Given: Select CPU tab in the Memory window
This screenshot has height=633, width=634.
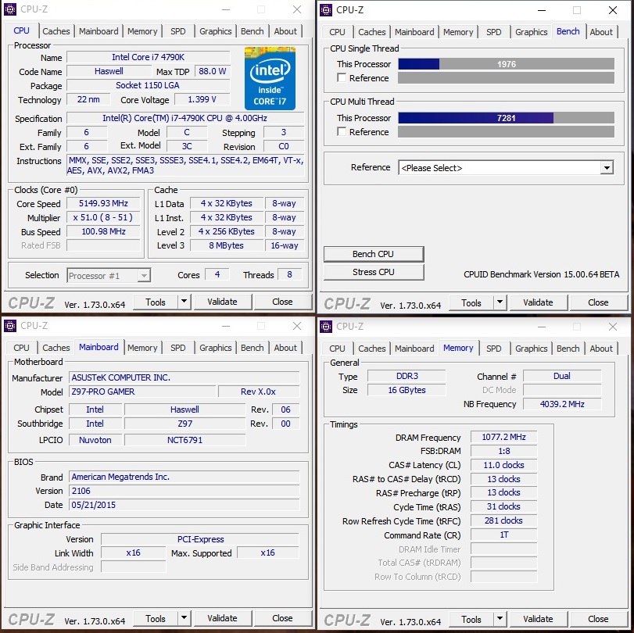Looking at the screenshot, I should pyautogui.click(x=337, y=349).
